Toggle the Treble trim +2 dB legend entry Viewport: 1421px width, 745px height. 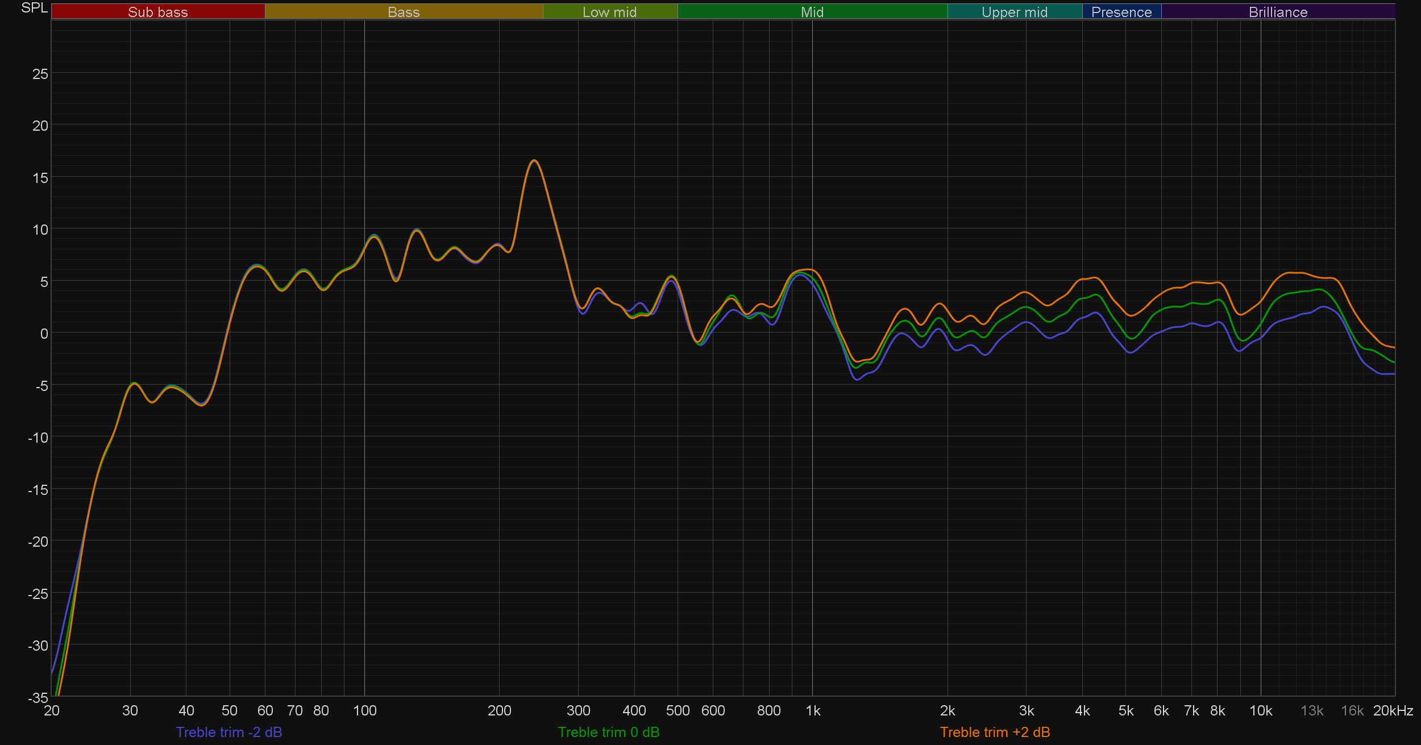(994, 732)
